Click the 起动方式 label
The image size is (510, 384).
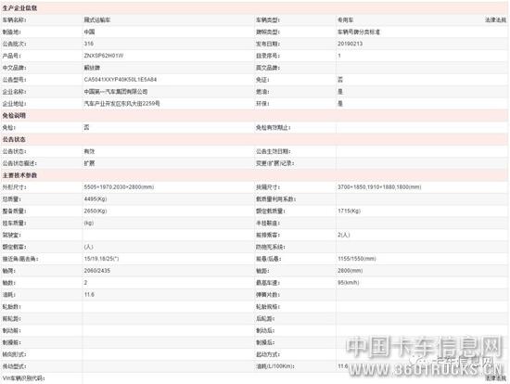pos(268,354)
